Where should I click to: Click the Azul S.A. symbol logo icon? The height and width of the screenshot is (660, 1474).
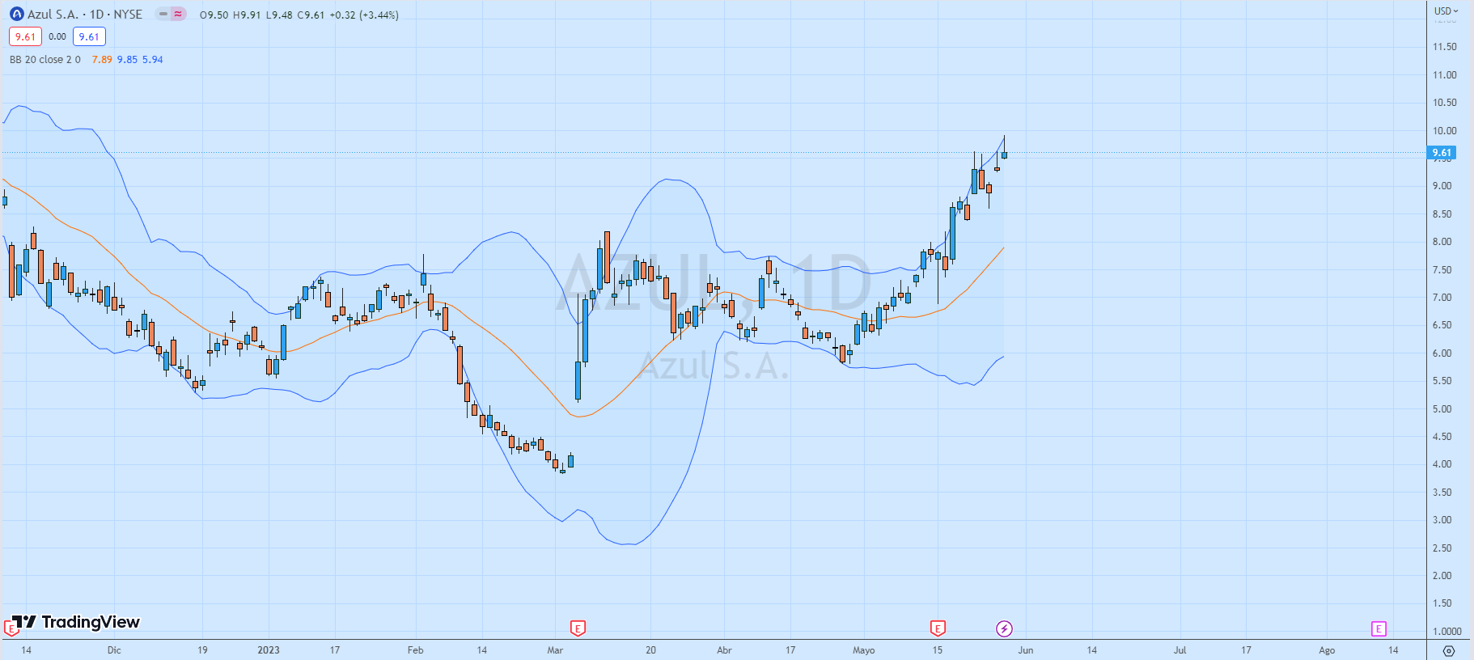click(x=16, y=15)
